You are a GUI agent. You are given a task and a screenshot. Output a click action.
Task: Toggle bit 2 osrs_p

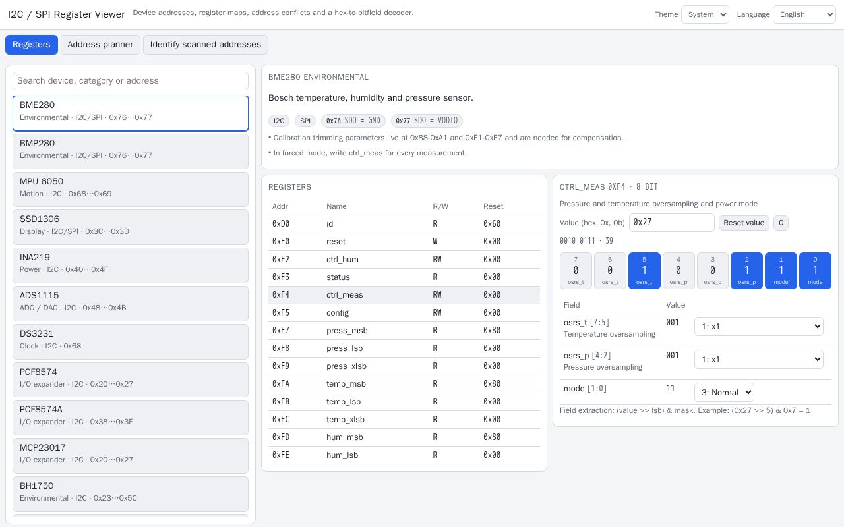coord(746,271)
